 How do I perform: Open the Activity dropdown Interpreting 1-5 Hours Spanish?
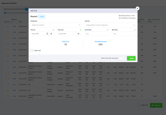[x=110, y=25]
